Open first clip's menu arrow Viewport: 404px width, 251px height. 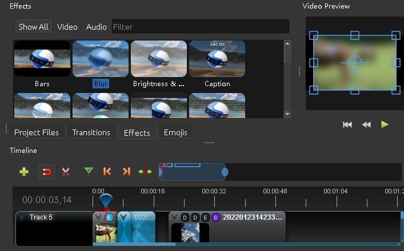coord(98,217)
